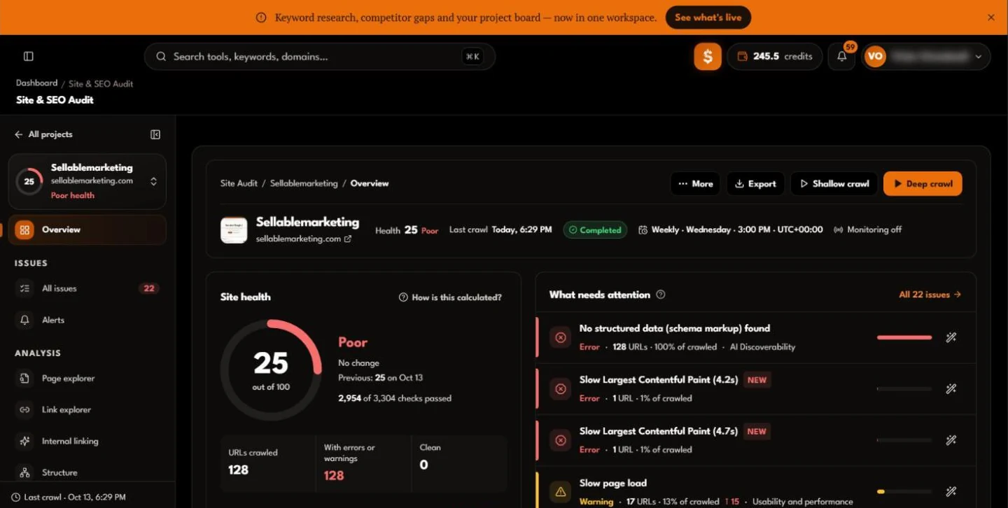Select Overview in the sidebar
1008x508 pixels.
[x=87, y=230]
